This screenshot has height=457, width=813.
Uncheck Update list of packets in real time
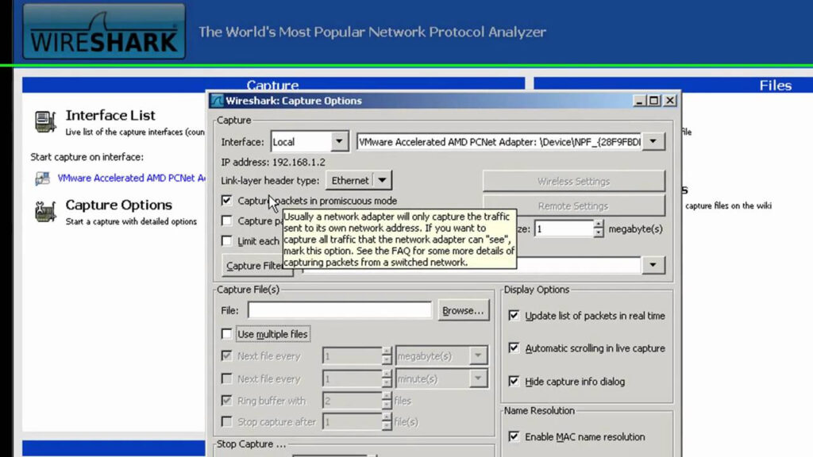[x=514, y=316]
